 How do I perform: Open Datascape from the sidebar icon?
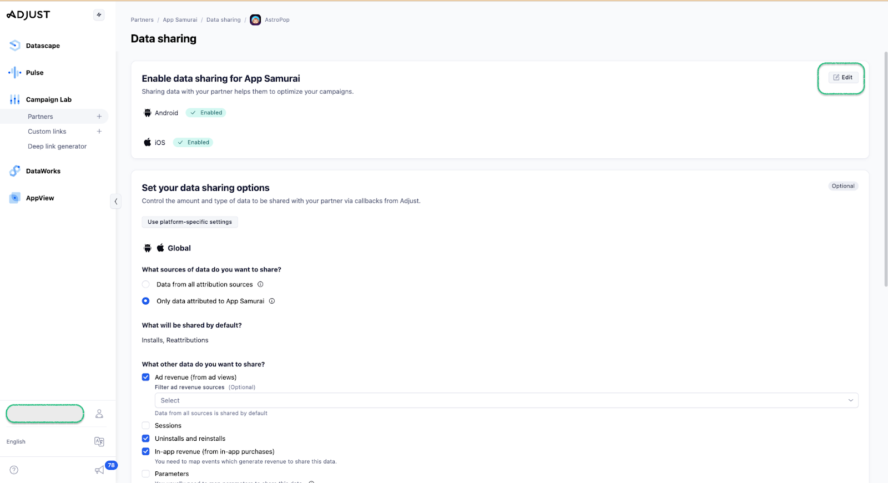point(15,46)
